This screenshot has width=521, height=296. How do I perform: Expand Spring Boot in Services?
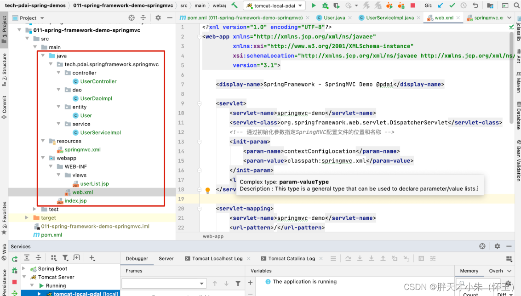click(x=24, y=268)
